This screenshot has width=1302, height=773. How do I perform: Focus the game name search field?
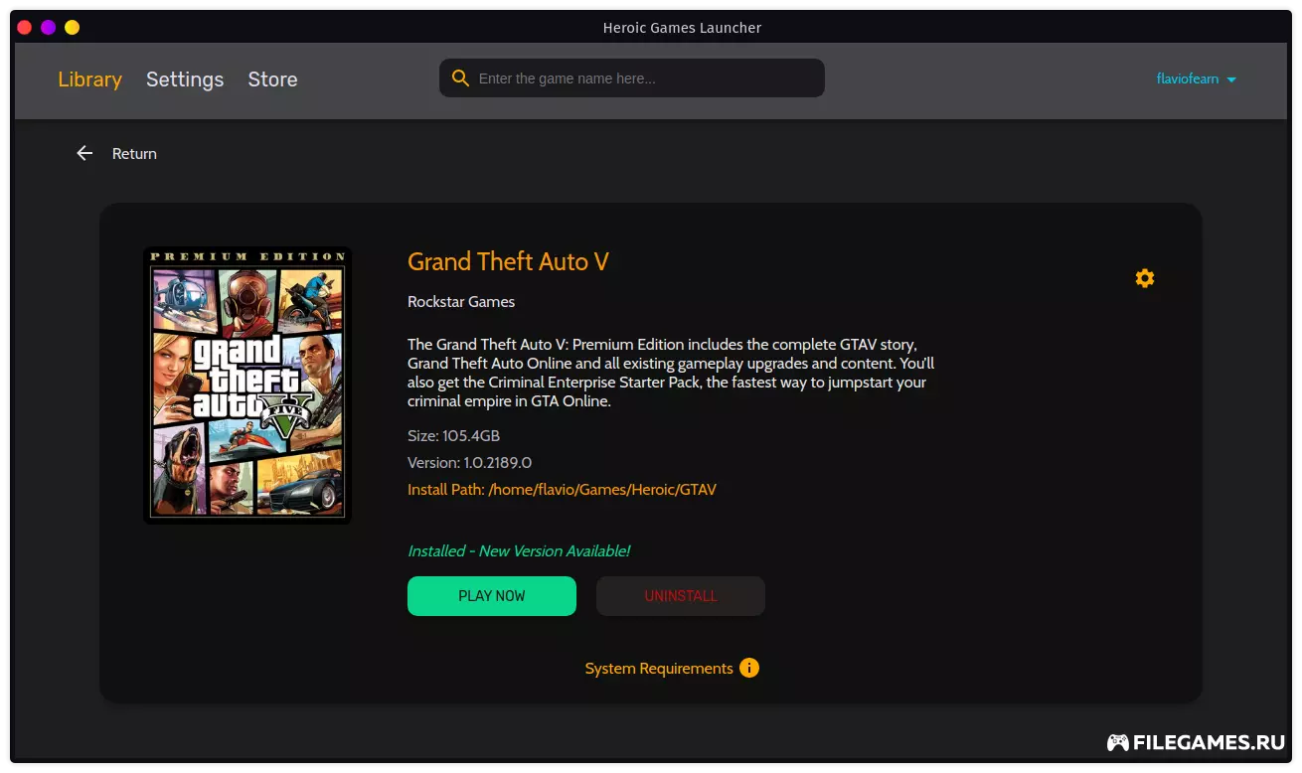coord(632,77)
